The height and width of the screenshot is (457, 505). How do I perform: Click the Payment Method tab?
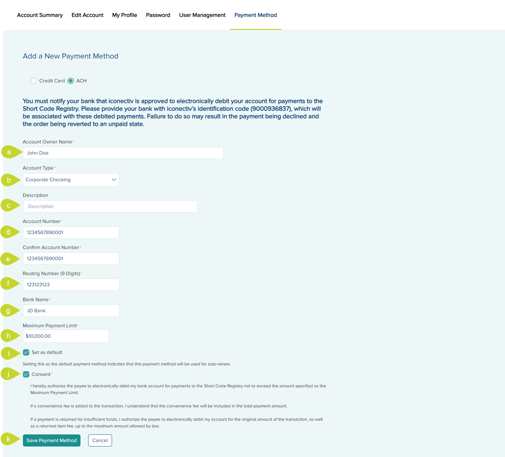tap(256, 15)
